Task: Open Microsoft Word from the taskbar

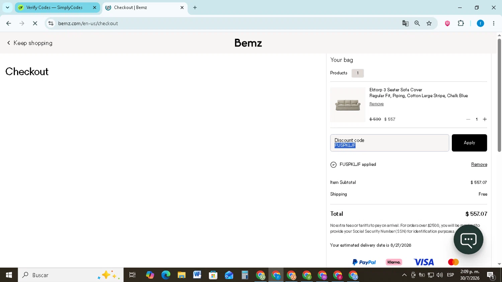Action: pos(197,275)
